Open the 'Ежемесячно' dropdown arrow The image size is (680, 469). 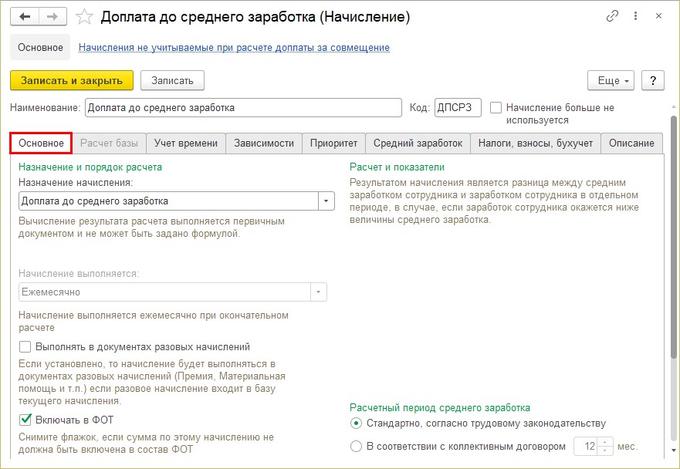pos(318,292)
